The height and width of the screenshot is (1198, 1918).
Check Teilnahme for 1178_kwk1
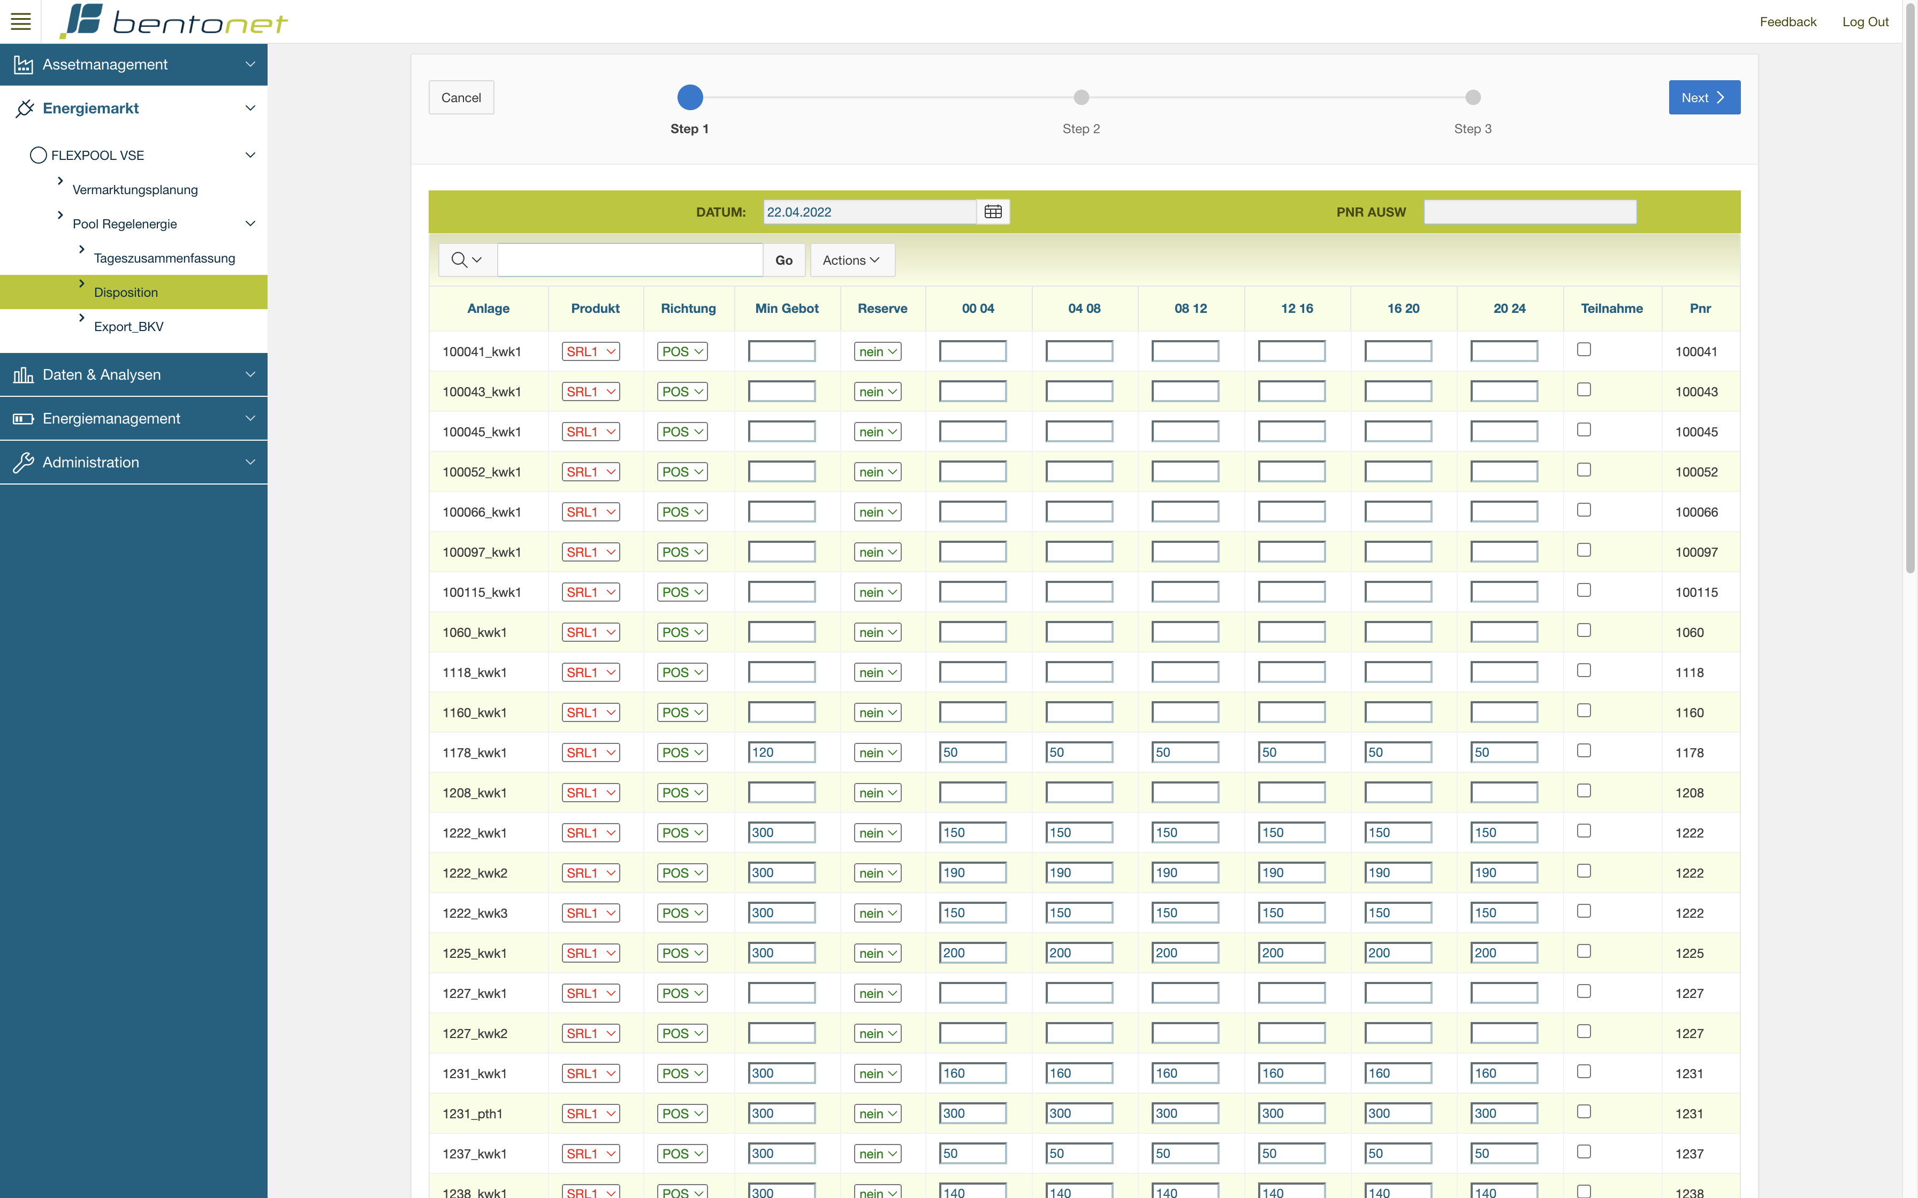pyautogui.click(x=1584, y=750)
